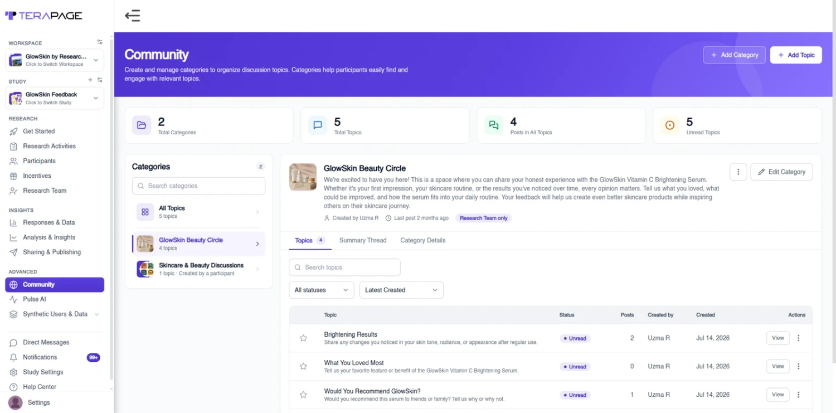
Task: Star the Would You Recommend GlowSkin topic
Action: click(303, 395)
